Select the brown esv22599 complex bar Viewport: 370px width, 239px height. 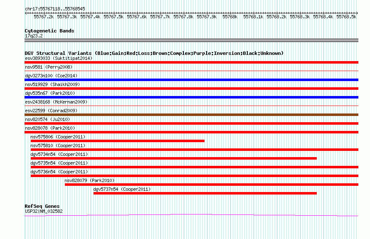191,115
